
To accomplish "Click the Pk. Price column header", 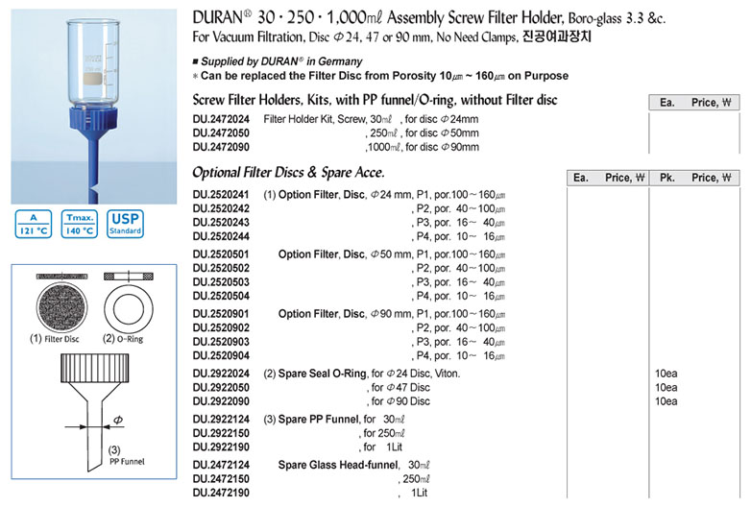I will tap(694, 178).
